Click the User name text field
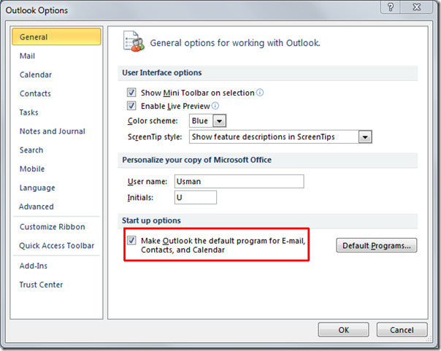Image resolution: width=441 pixels, height=351 pixels. click(x=239, y=181)
